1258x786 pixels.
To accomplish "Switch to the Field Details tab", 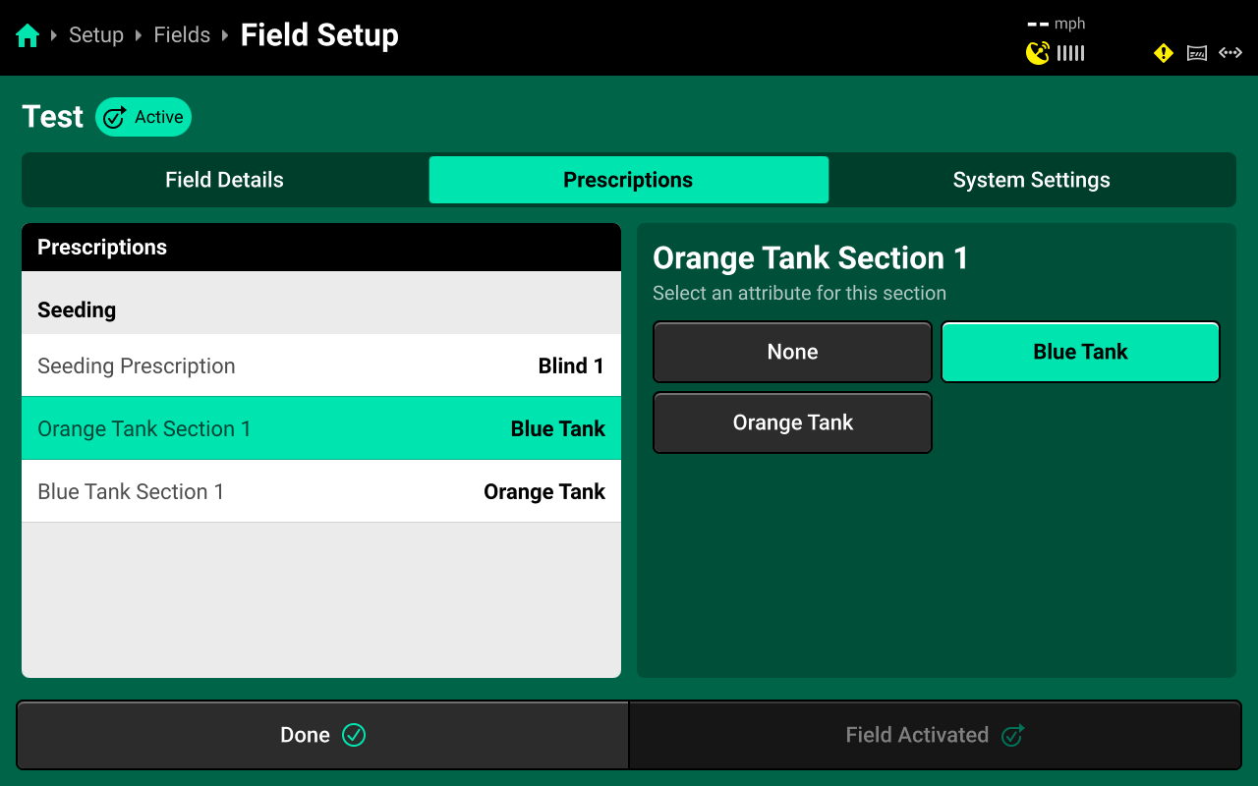I will click(x=224, y=180).
